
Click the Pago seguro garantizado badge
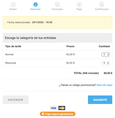click(x=57, y=114)
